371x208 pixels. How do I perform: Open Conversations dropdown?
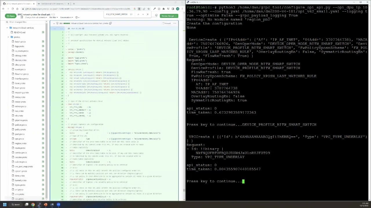coord(66,17)
